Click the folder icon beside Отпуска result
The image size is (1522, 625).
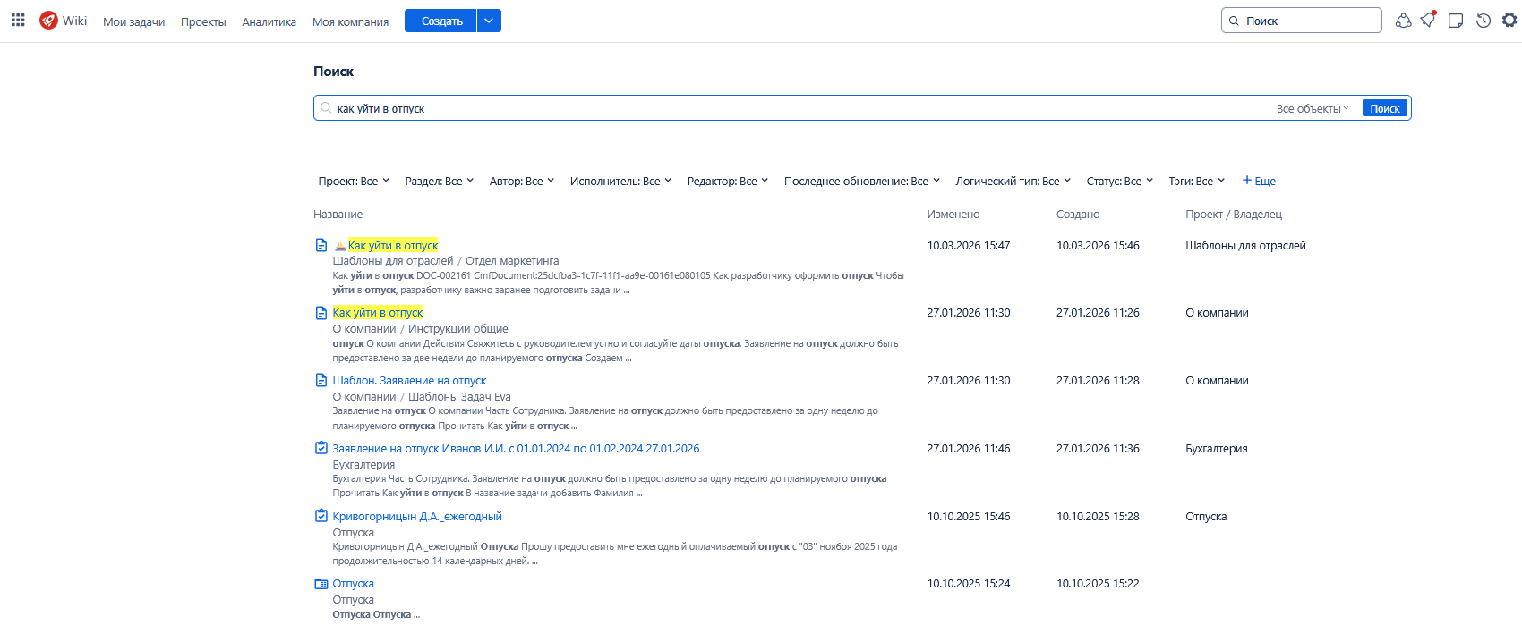click(x=321, y=584)
